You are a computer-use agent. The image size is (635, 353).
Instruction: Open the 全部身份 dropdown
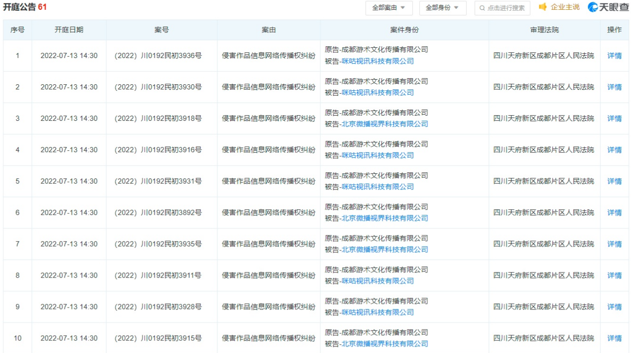[443, 8]
